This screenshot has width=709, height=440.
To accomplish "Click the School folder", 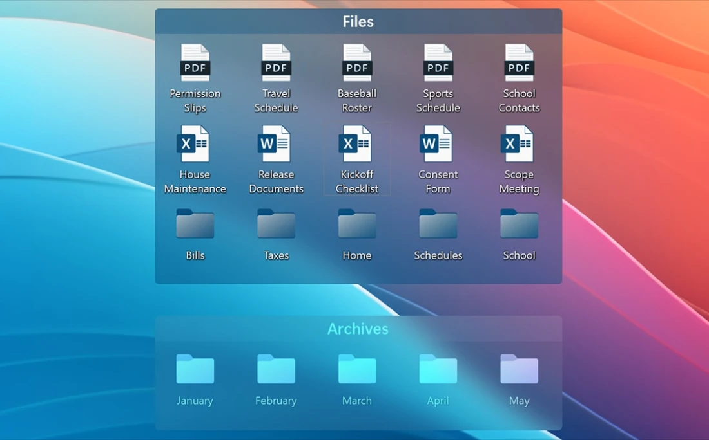I will (x=519, y=225).
